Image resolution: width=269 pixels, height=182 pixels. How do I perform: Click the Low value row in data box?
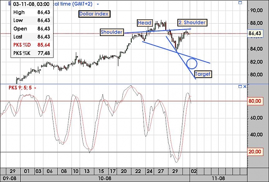point(32,20)
